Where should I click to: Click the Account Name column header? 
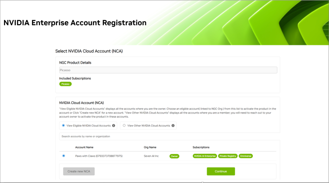84,147
